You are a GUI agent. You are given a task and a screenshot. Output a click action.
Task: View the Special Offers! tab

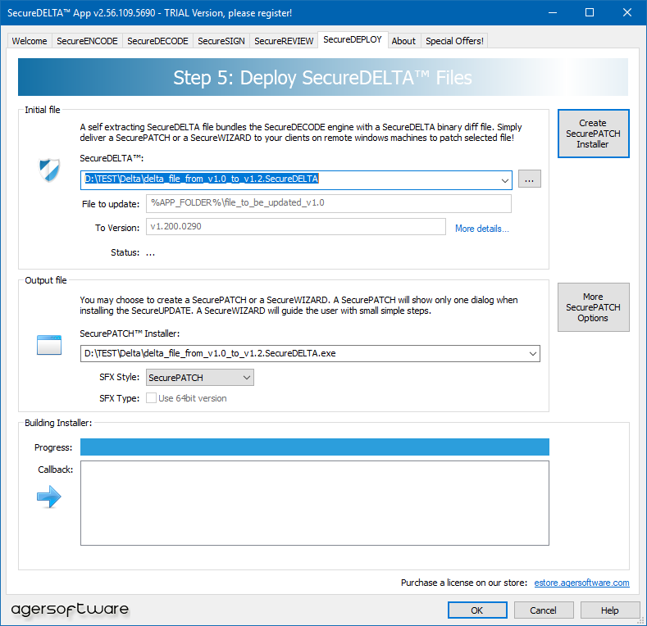[x=454, y=41]
